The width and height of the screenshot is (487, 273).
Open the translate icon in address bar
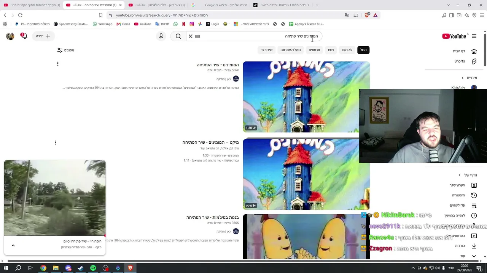tap(347, 15)
